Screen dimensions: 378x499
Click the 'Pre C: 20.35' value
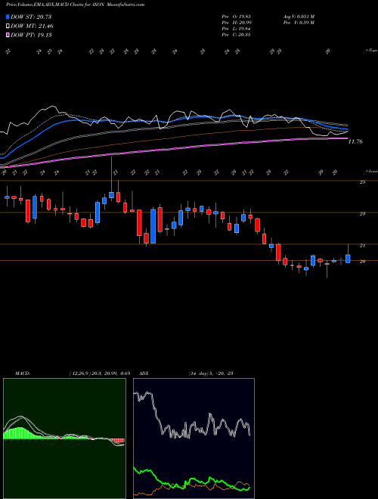pyautogui.click(x=237, y=35)
